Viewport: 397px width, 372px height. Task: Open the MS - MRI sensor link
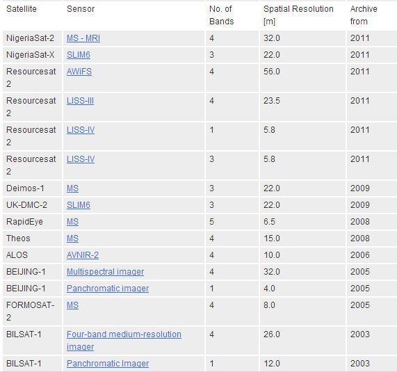point(83,38)
